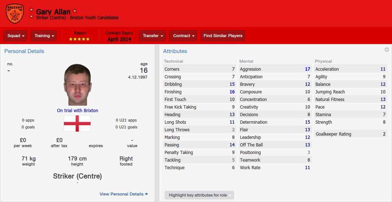Expand the Transfer dropdown

152,36
